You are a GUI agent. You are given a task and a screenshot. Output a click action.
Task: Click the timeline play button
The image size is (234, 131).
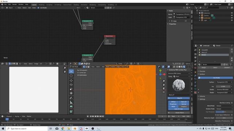coord(98,116)
